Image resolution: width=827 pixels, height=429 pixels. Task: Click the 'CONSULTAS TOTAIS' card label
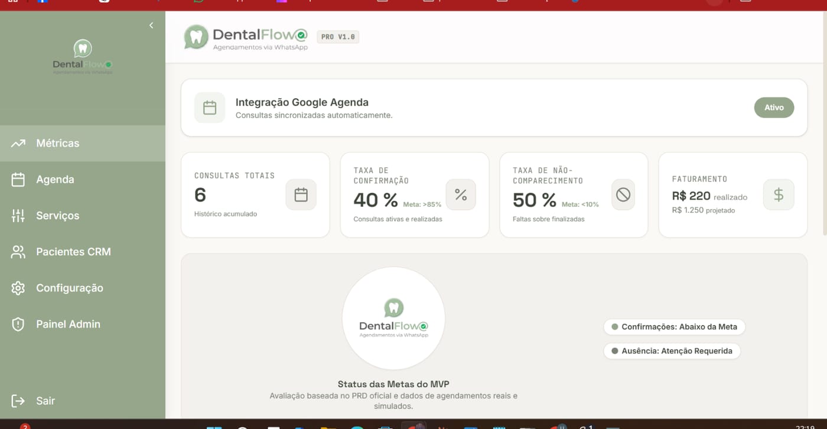235,175
